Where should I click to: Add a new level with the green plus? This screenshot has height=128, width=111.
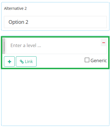click(x=9, y=61)
